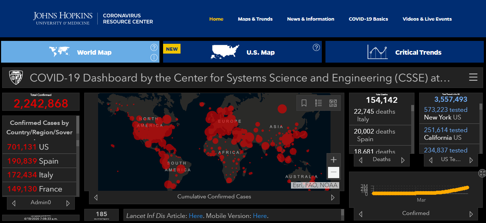Open the basemap gallery grid
Viewport: 486px width, 223px height.
pos(333,103)
